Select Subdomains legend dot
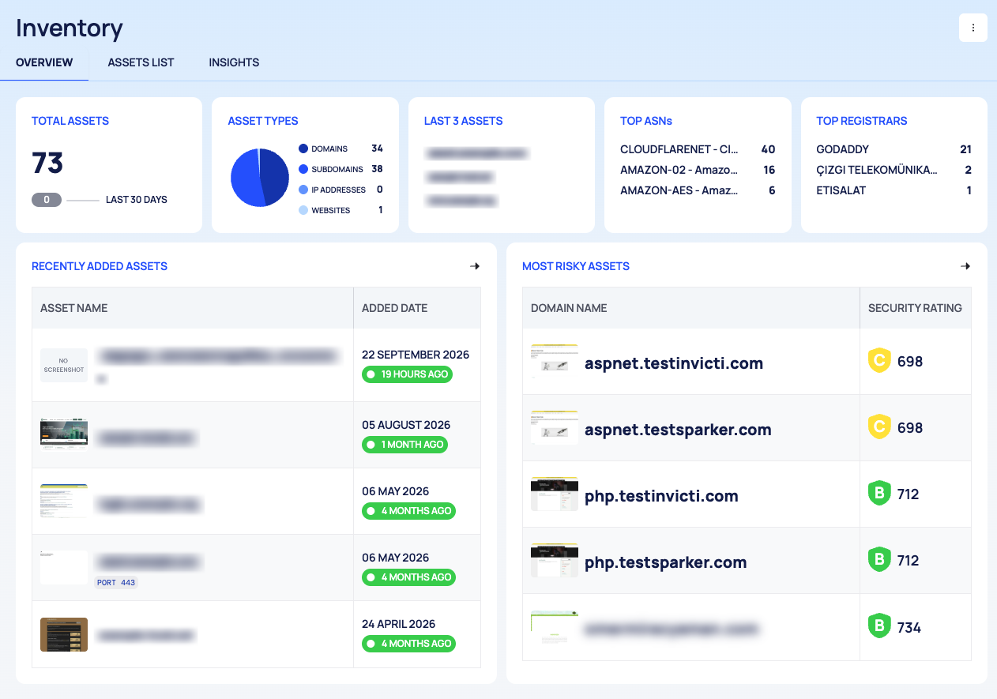 coord(303,169)
